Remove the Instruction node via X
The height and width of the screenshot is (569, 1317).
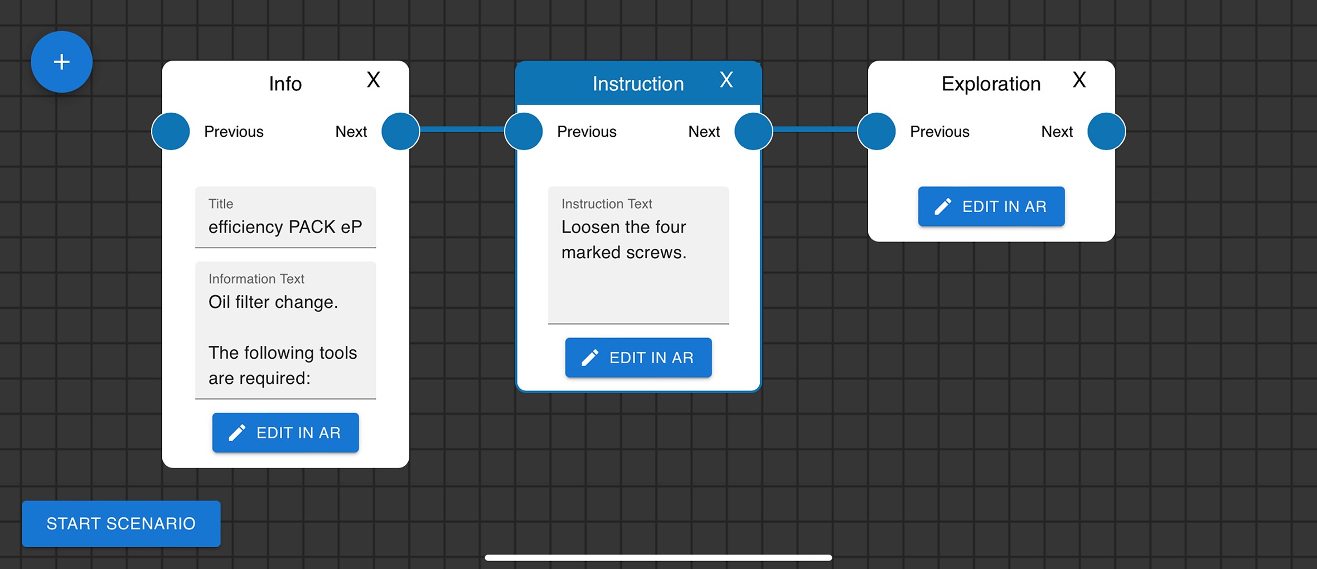coord(726,80)
